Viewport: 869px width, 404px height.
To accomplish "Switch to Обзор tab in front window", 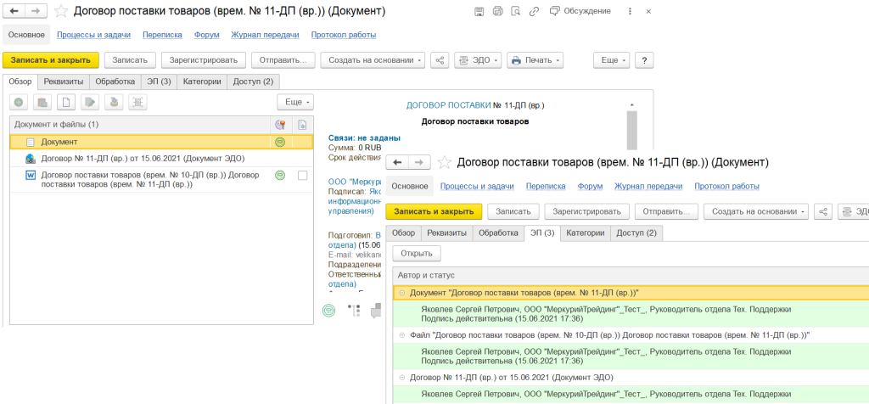I will [403, 233].
